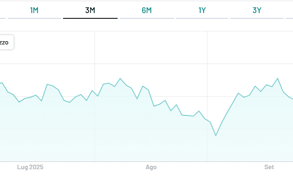The height and width of the screenshot is (181, 293).
Task: Select the cut-off tab right of 3Y
Action: [x=289, y=10]
